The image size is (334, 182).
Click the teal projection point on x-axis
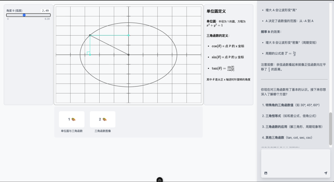tap(90, 55)
